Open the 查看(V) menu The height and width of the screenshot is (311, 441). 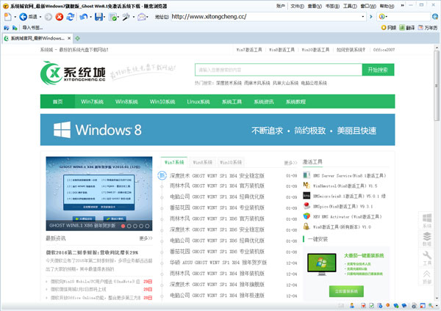(x=315, y=6)
